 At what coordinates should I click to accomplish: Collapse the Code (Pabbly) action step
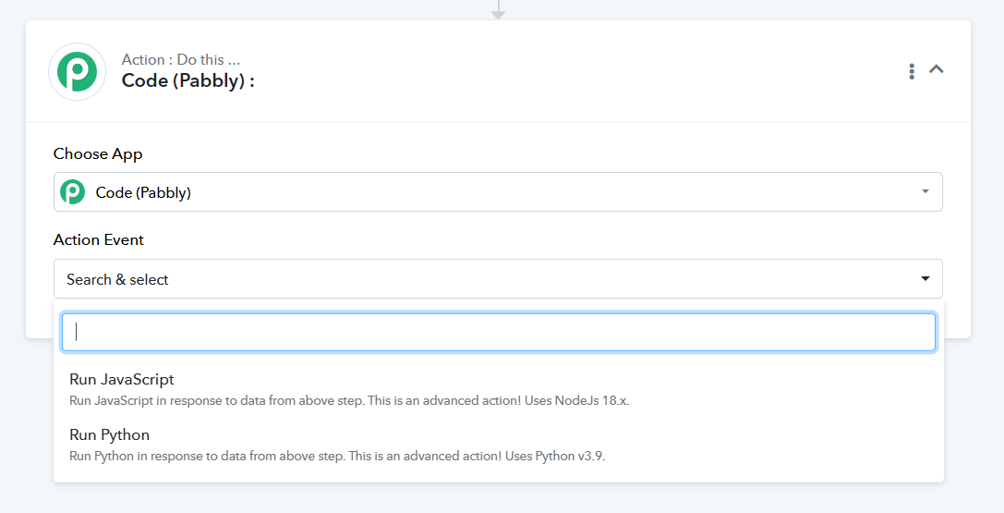click(x=937, y=69)
